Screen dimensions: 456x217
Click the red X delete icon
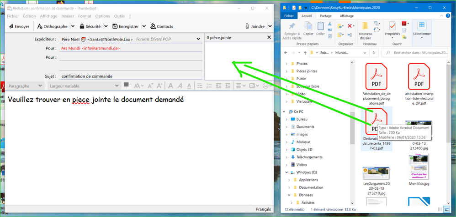[x=350, y=26]
